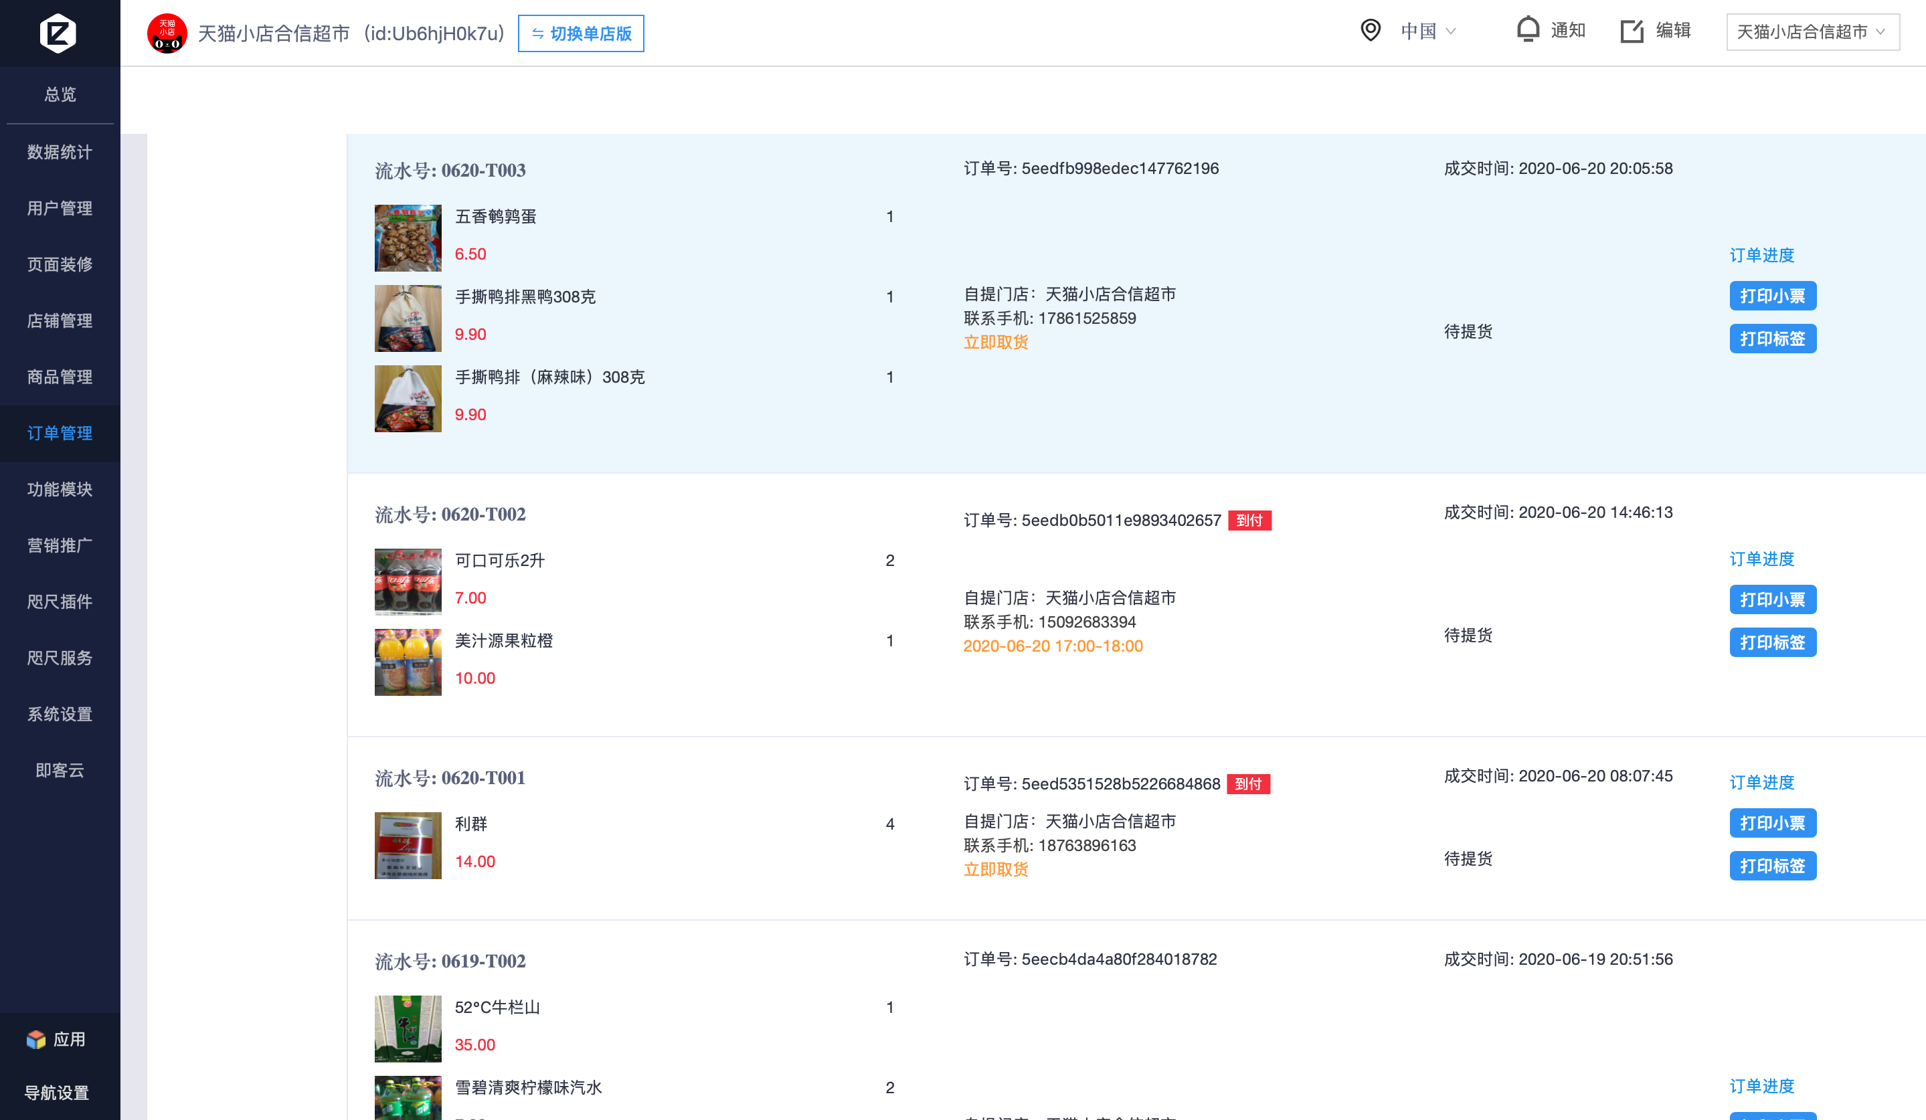Click 立即取货 link in order 0620-T003
The height and width of the screenshot is (1120, 1926).
click(995, 343)
